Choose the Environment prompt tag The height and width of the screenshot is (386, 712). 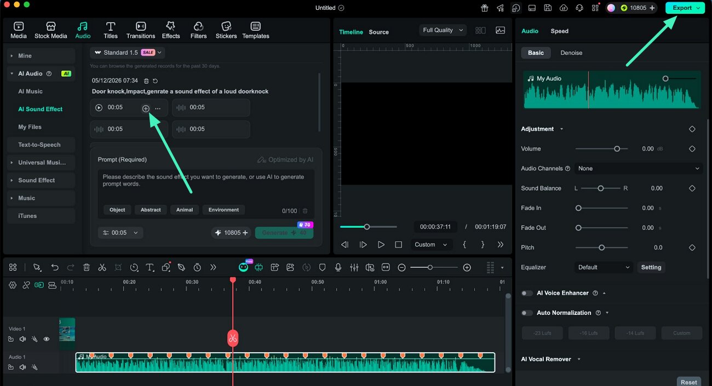(223, 210)
